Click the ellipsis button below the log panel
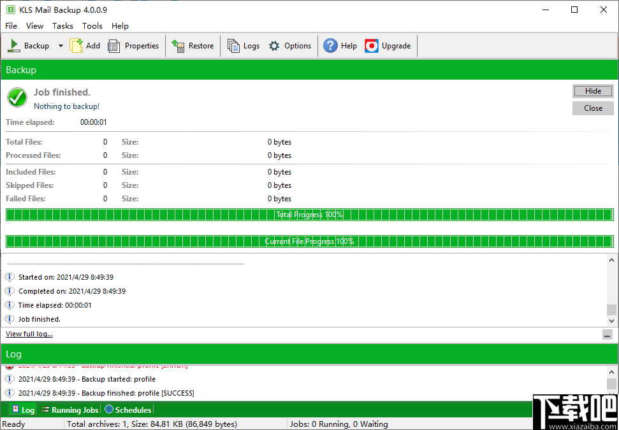Image resolution: width=619 pixels, height=430 pixels. 607,334
